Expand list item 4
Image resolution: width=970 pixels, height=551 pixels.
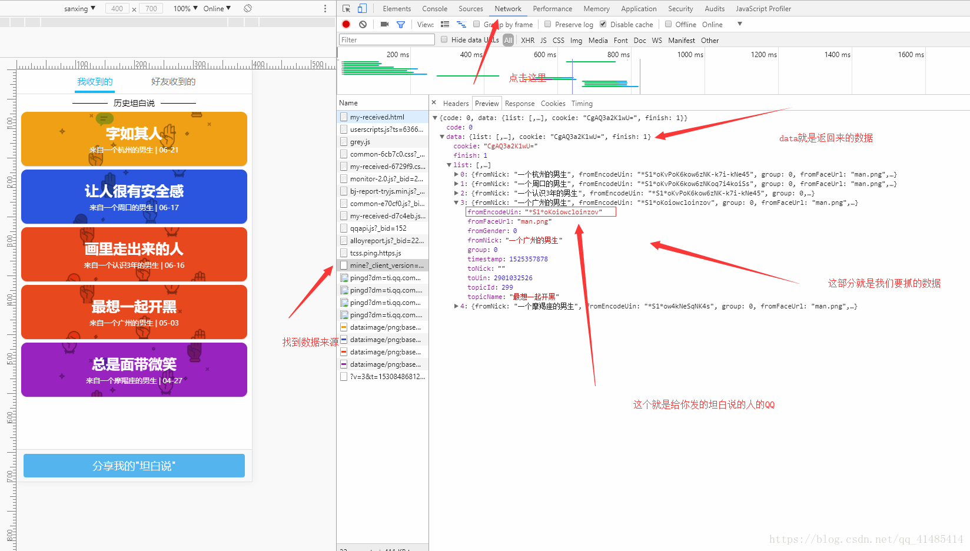[x=456, y=306]
